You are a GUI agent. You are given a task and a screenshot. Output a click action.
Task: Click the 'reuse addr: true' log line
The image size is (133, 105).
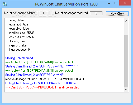tap(18, 24)
